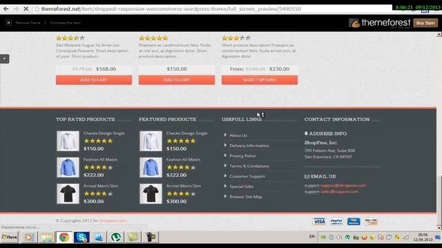Click Purchase this item link
442x248 pixels.
[66, 23]
